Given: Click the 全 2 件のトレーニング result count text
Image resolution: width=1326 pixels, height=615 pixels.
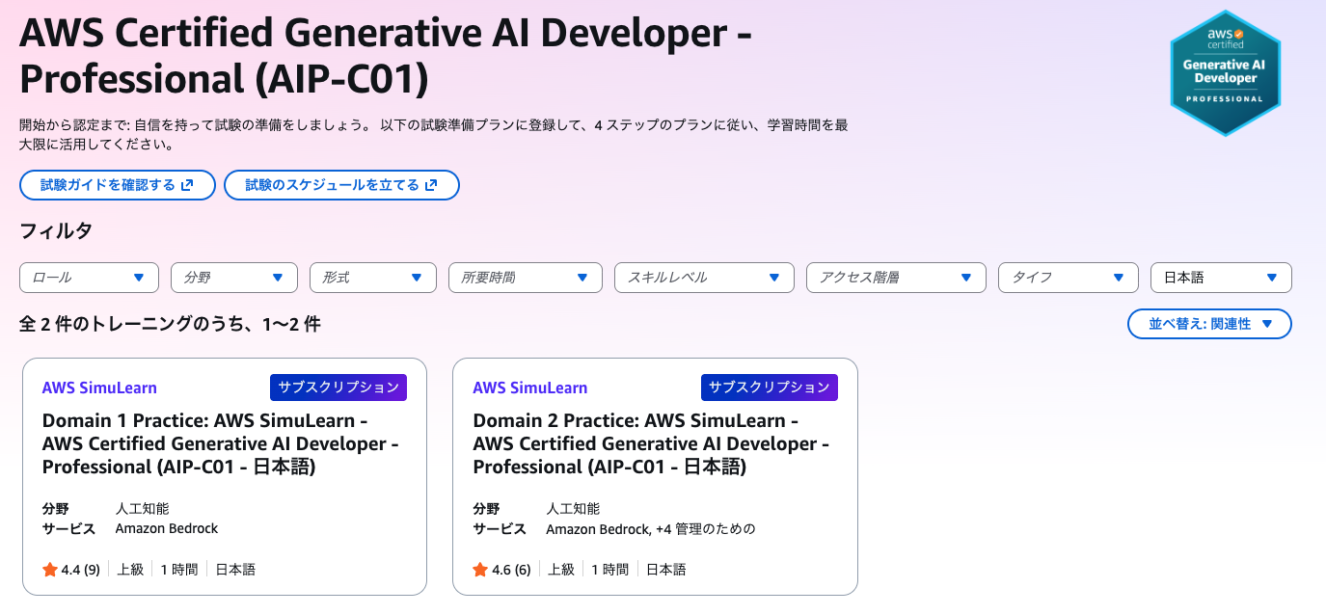Looking at the screenshot, I should [170, 324].
